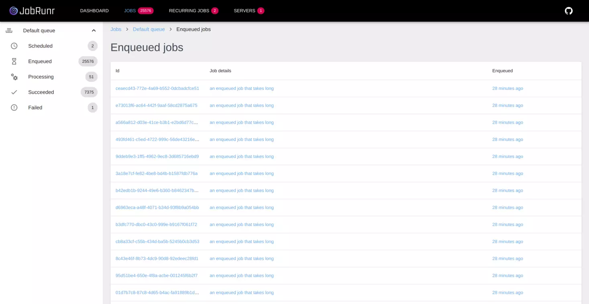
Task: Click the Processing count badge 51
Action: (91, 77)
